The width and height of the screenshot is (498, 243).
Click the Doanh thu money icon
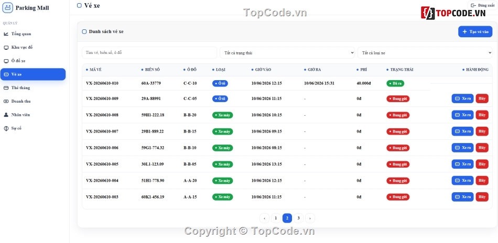pos(6,101)
